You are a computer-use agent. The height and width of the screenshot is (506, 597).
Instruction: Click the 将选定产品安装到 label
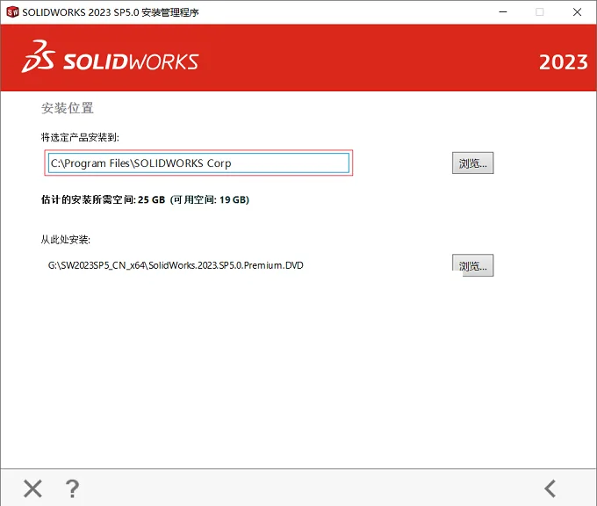point(80,137)
